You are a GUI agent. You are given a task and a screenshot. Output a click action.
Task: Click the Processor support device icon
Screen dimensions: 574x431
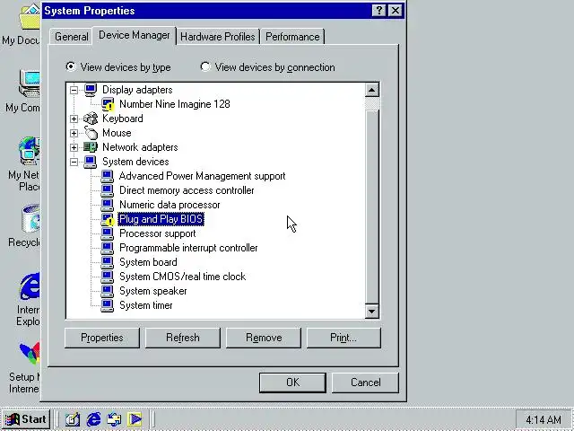point(108,233)
